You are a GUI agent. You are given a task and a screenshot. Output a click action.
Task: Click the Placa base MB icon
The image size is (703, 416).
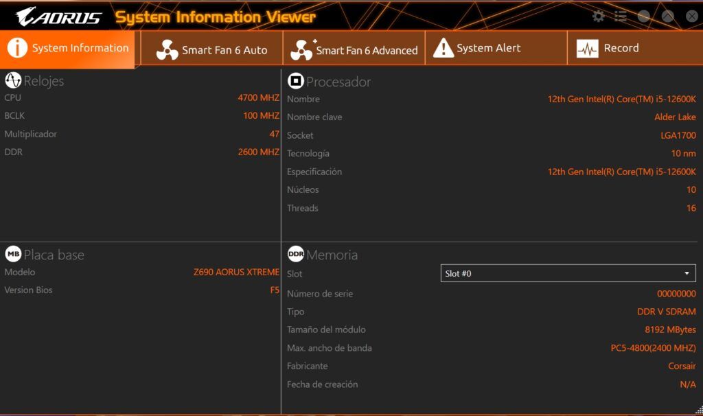coord(13,254)
